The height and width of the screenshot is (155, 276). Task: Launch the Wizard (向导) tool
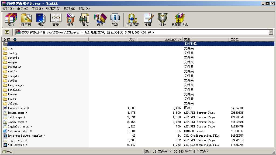coord(100,19)
